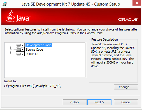Click the Install to: label
142x110 pixels.
tap(10, 81)
